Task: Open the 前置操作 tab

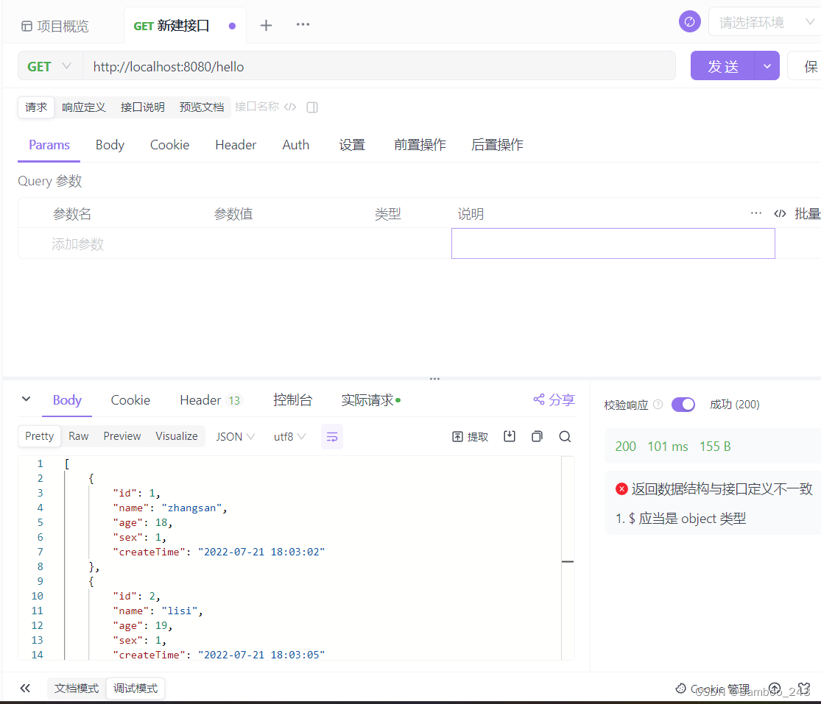Action: (420, 145)
